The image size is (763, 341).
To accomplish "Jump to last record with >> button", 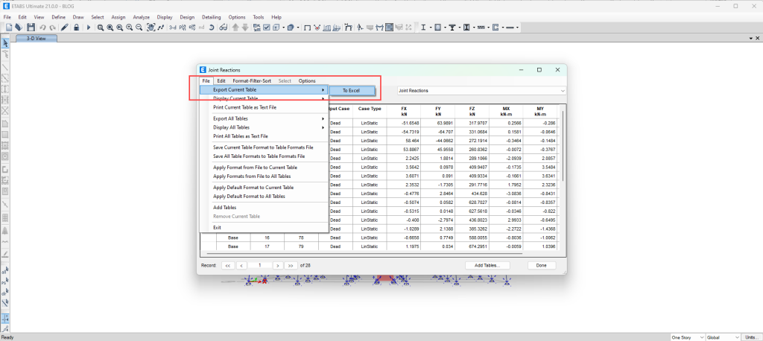I will click(x=291, y=266).
